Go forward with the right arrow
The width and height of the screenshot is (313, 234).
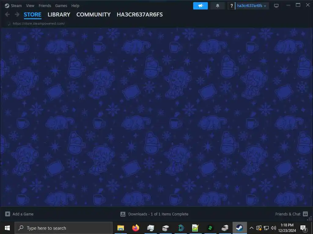17,14
